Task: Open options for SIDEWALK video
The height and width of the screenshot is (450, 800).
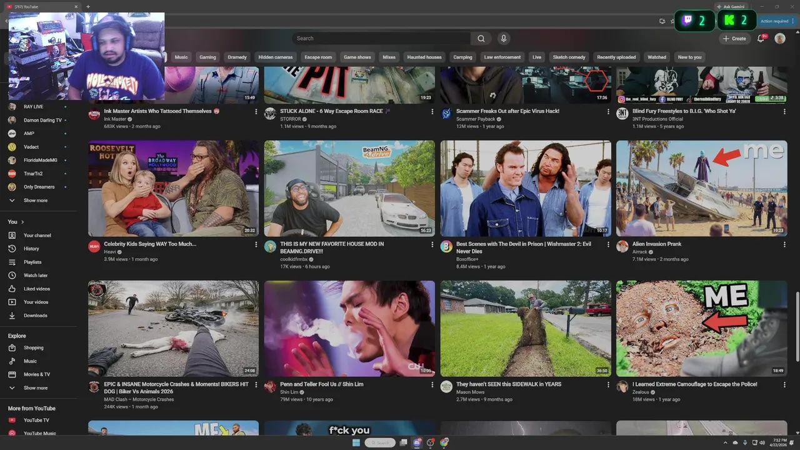Action: (608, 384)
